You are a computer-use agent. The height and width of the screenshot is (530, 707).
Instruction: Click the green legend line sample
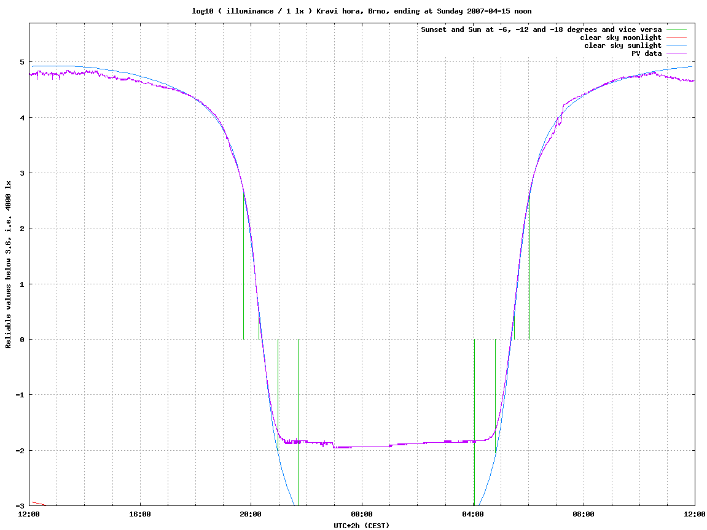[676, 29]
